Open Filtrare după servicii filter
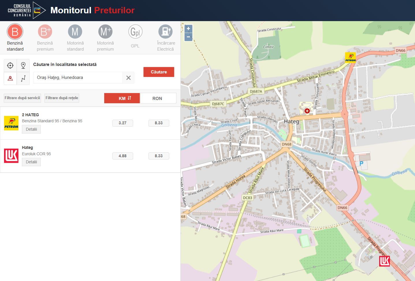 click(x=22, y=98)
